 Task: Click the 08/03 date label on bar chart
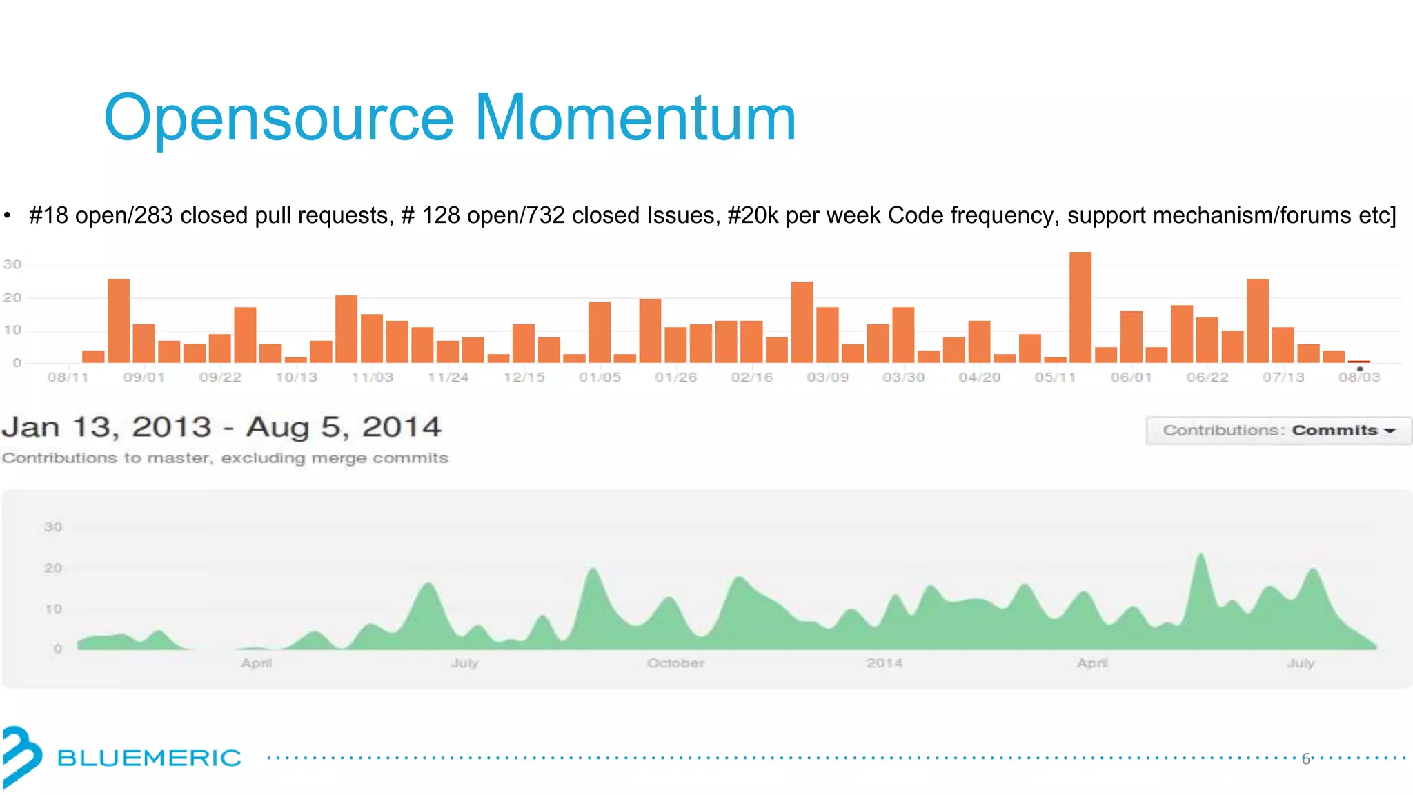click(x=1359, y=377)
